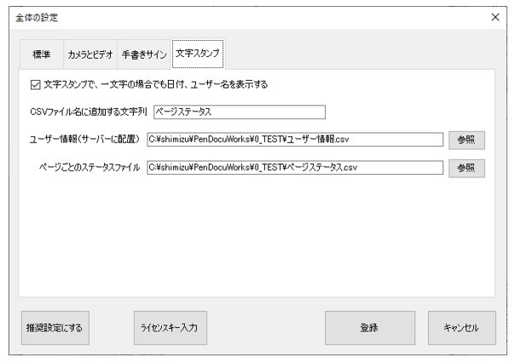The height and width of the screenshot is (363, 515).
Task: Open the ライセンスキー入力 button
Action: tap(171, 327)
